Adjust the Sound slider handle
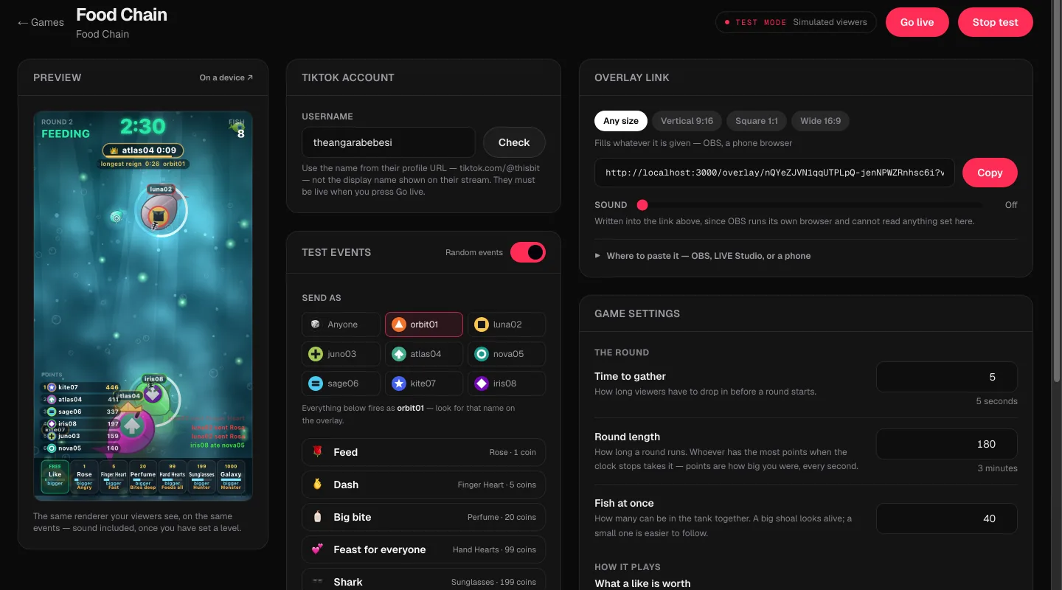 coord(642,205)
